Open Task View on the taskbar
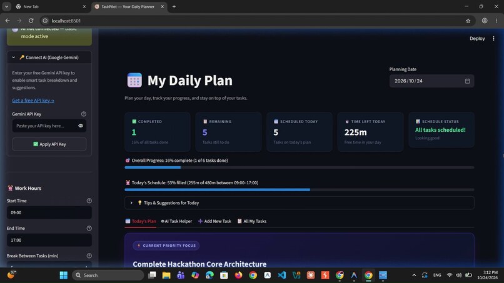This screenshot has height=283, width=504. (x=152, y=276)
